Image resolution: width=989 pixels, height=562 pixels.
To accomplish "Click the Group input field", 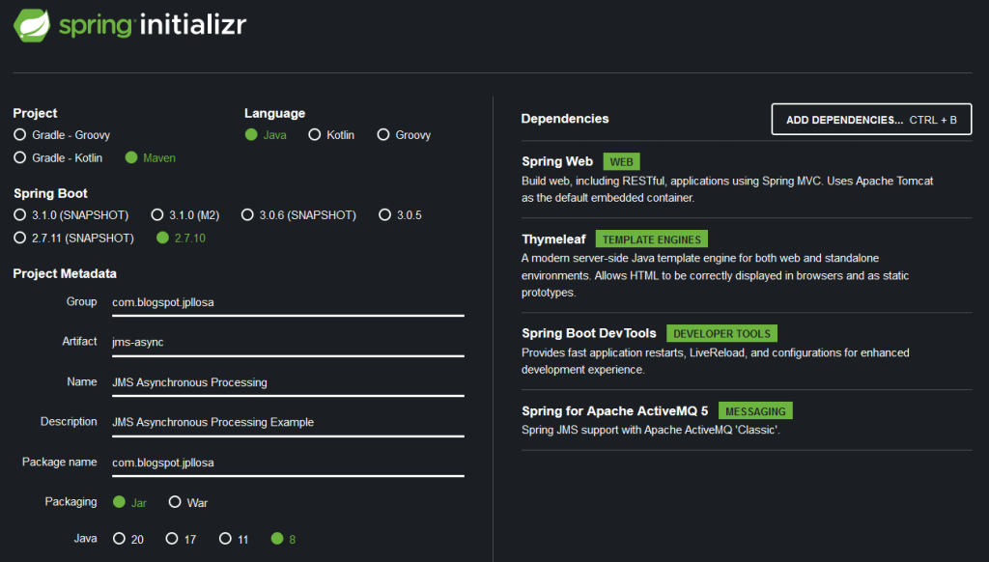I will click(287, 302).
